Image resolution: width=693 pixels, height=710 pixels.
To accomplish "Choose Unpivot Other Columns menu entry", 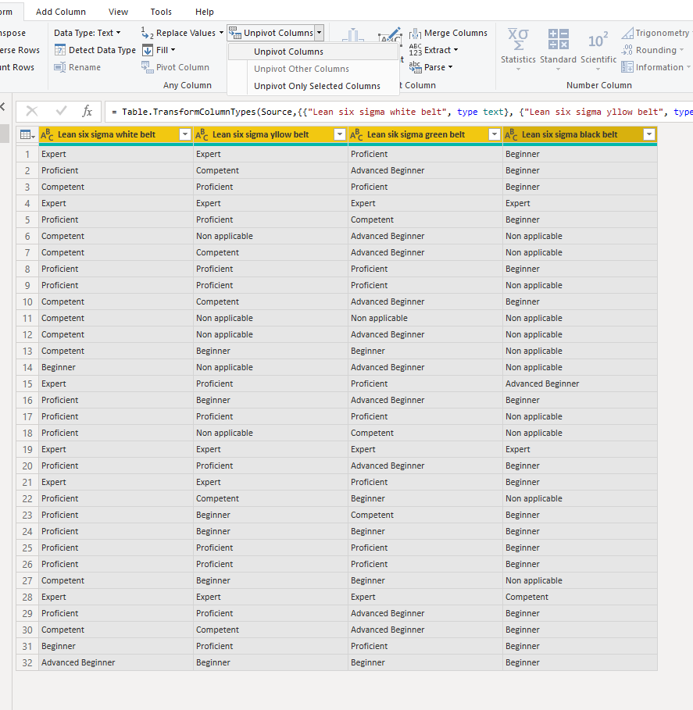I will [313, 69].
